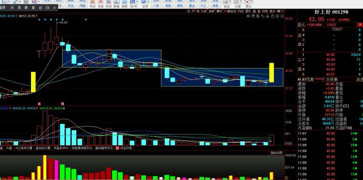Click the yellow limit-up candlestick on right
The image size is (363, 180).
point(272,73)
